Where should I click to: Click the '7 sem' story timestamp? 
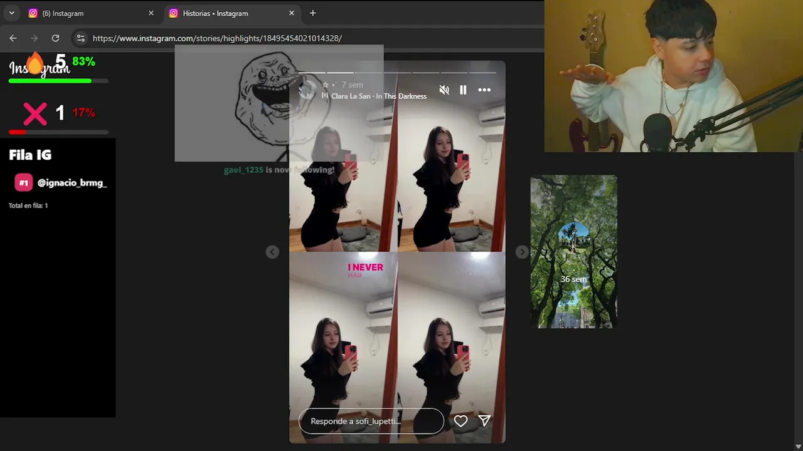point(352,85)
